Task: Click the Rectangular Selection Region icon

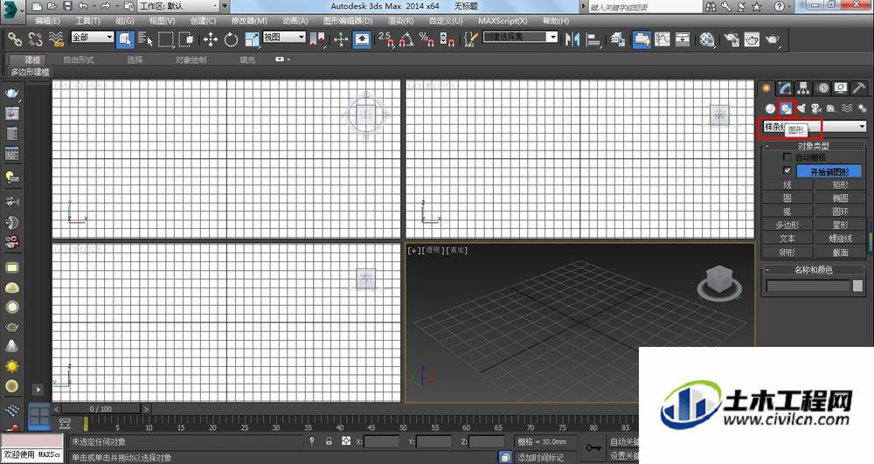Action: 166,39
